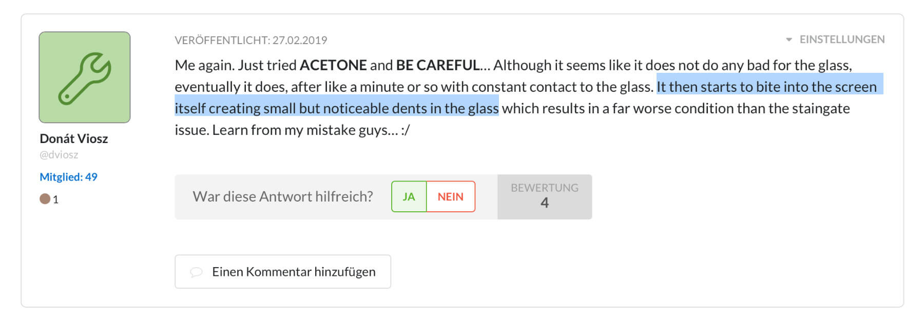Click the @dviosz username handle
The height and width of the screenshot is (322, 924).
pyautogui.click(x=59, y=154)
